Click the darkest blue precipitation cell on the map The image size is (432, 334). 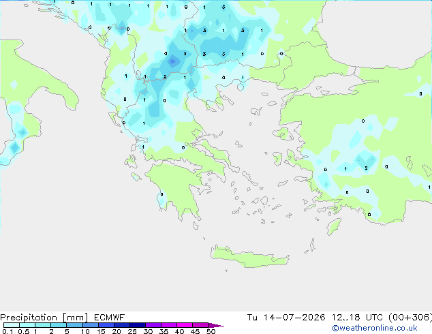(172, 61)
